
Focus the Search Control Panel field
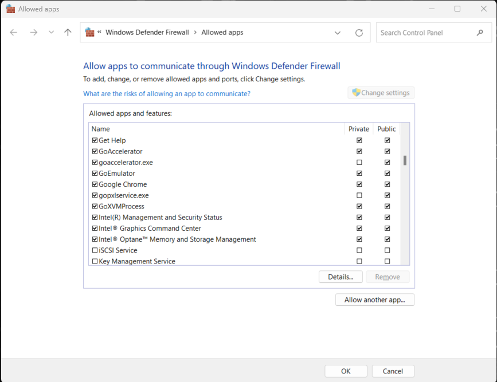click(426, 33)
